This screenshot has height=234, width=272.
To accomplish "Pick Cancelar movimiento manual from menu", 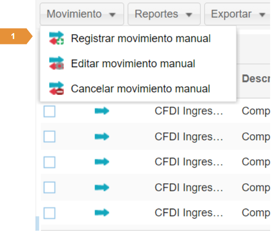I will [x=140, y=88].
